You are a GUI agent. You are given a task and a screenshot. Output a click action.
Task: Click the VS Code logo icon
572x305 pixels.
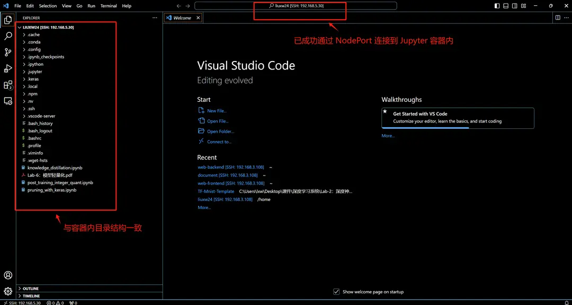tap(6, 6)
